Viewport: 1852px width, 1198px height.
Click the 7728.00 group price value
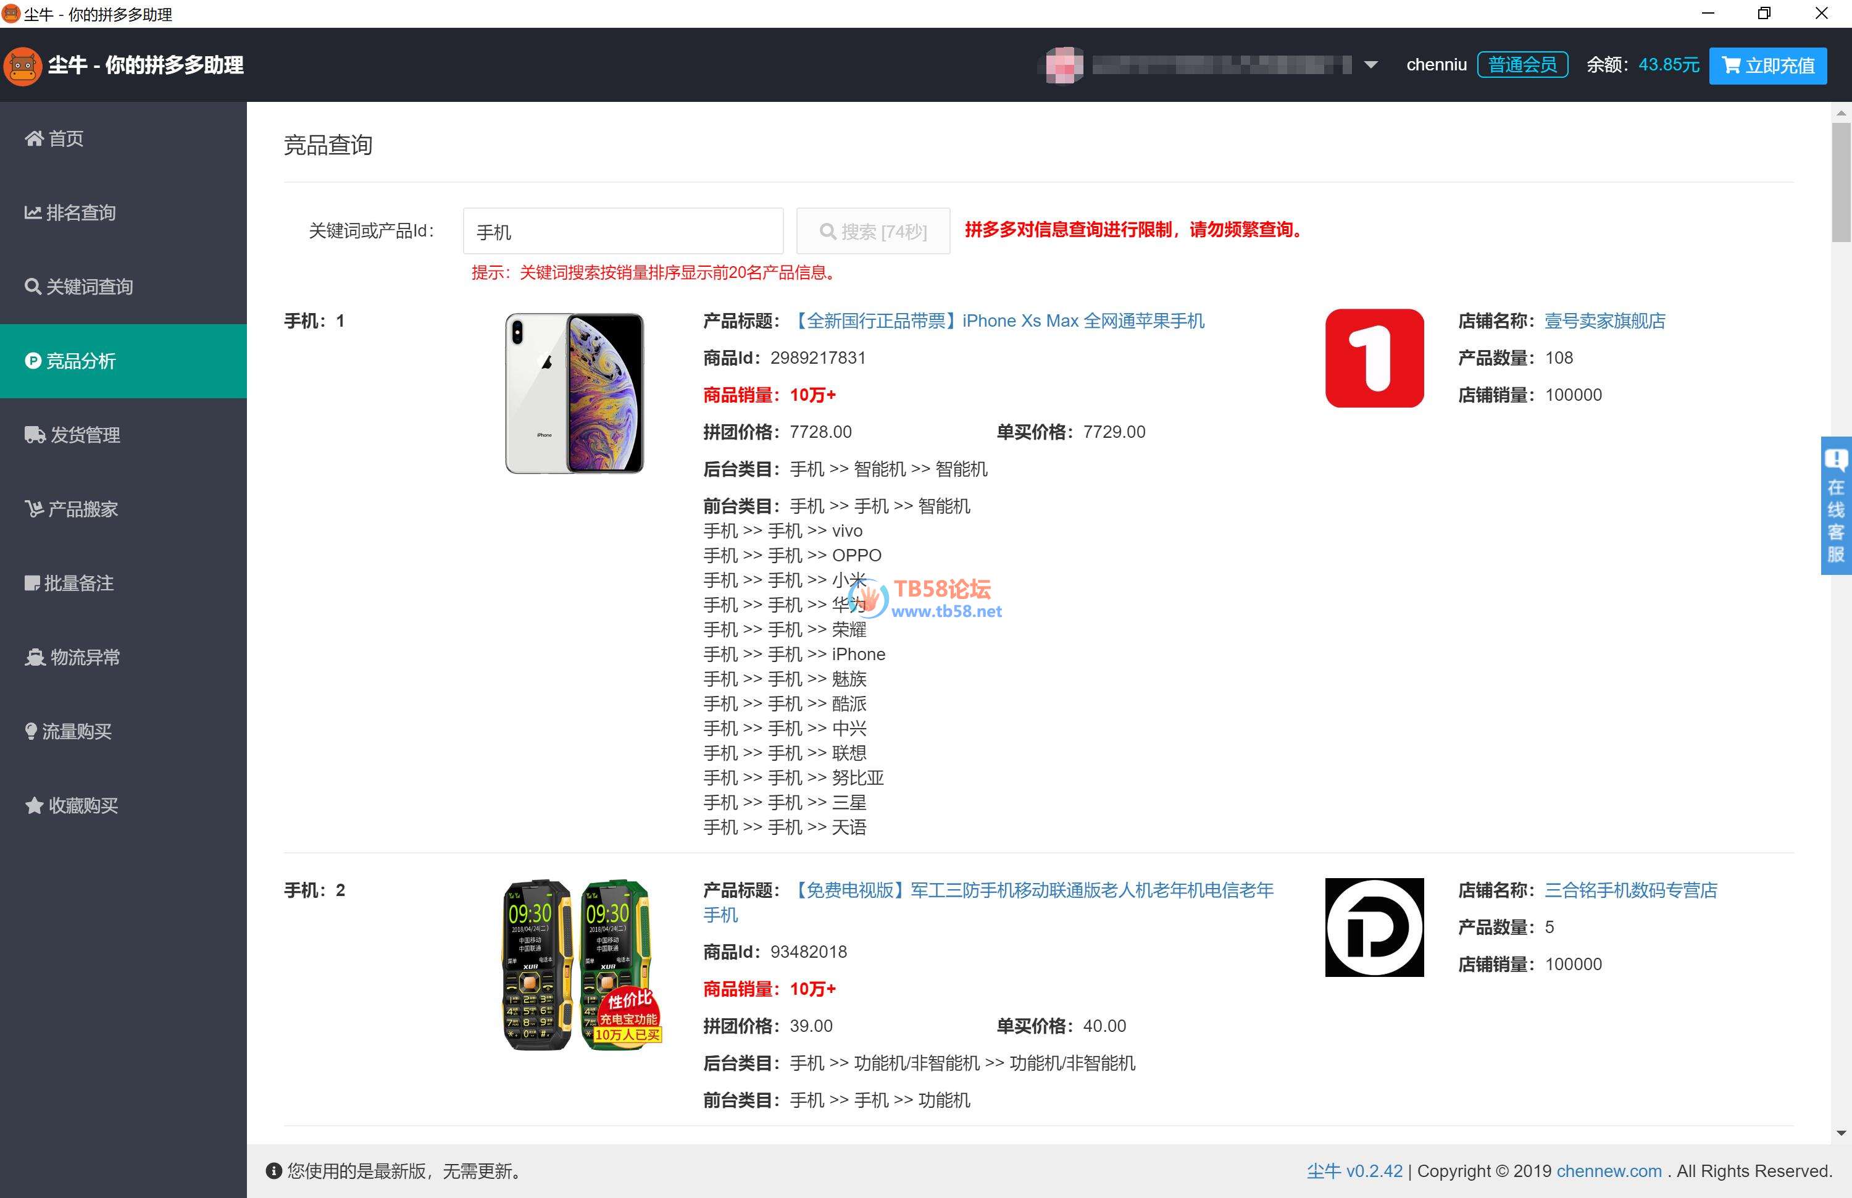tap(821, 432)
